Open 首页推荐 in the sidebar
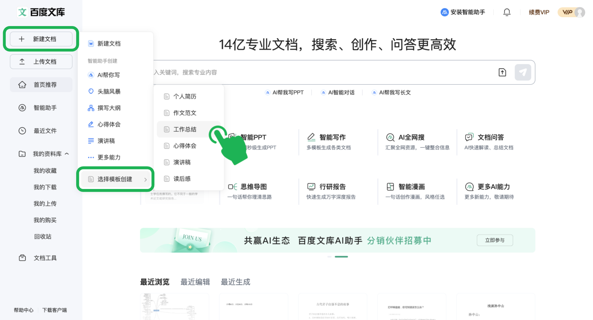Image resolution: width=593 pixels, height=320 pixels. click(41, 85)
